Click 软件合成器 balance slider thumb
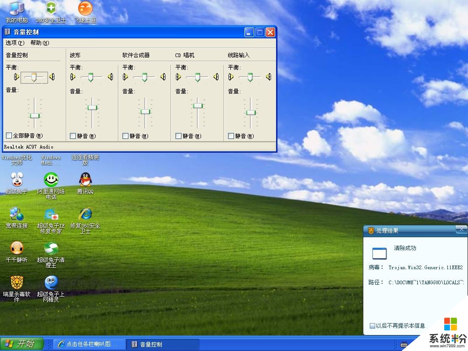Image resolution: width=468 pixels, height=351 pixels. tap(144, 77)
